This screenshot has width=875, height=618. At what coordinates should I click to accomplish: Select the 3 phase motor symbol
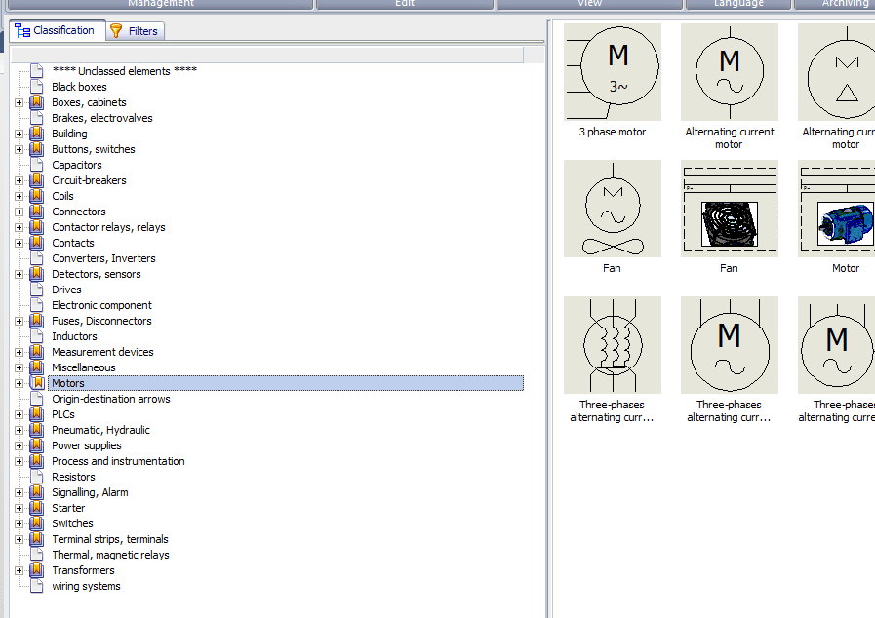(x=613, y=72)
